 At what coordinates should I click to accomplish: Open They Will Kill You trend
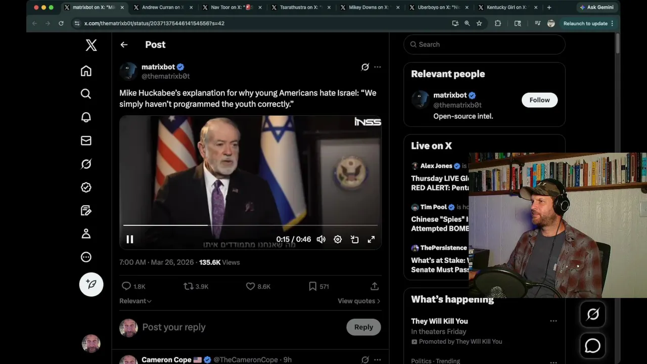(439, 321)
